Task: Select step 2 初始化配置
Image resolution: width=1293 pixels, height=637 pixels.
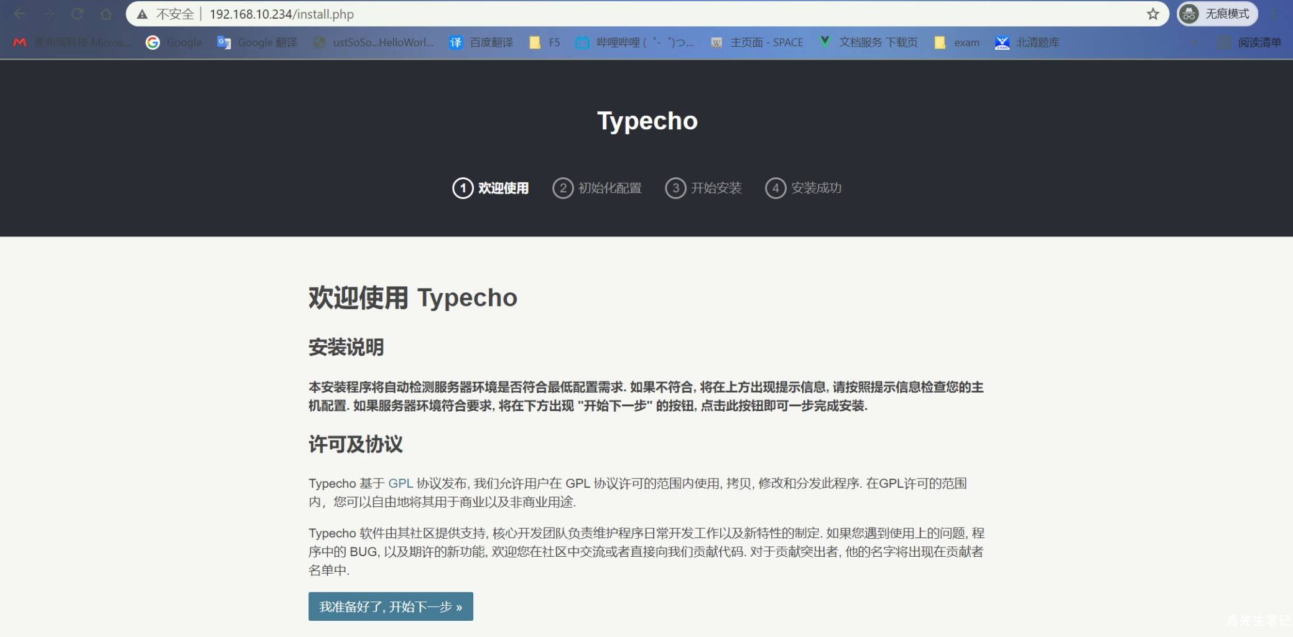Action: [597, 188]
